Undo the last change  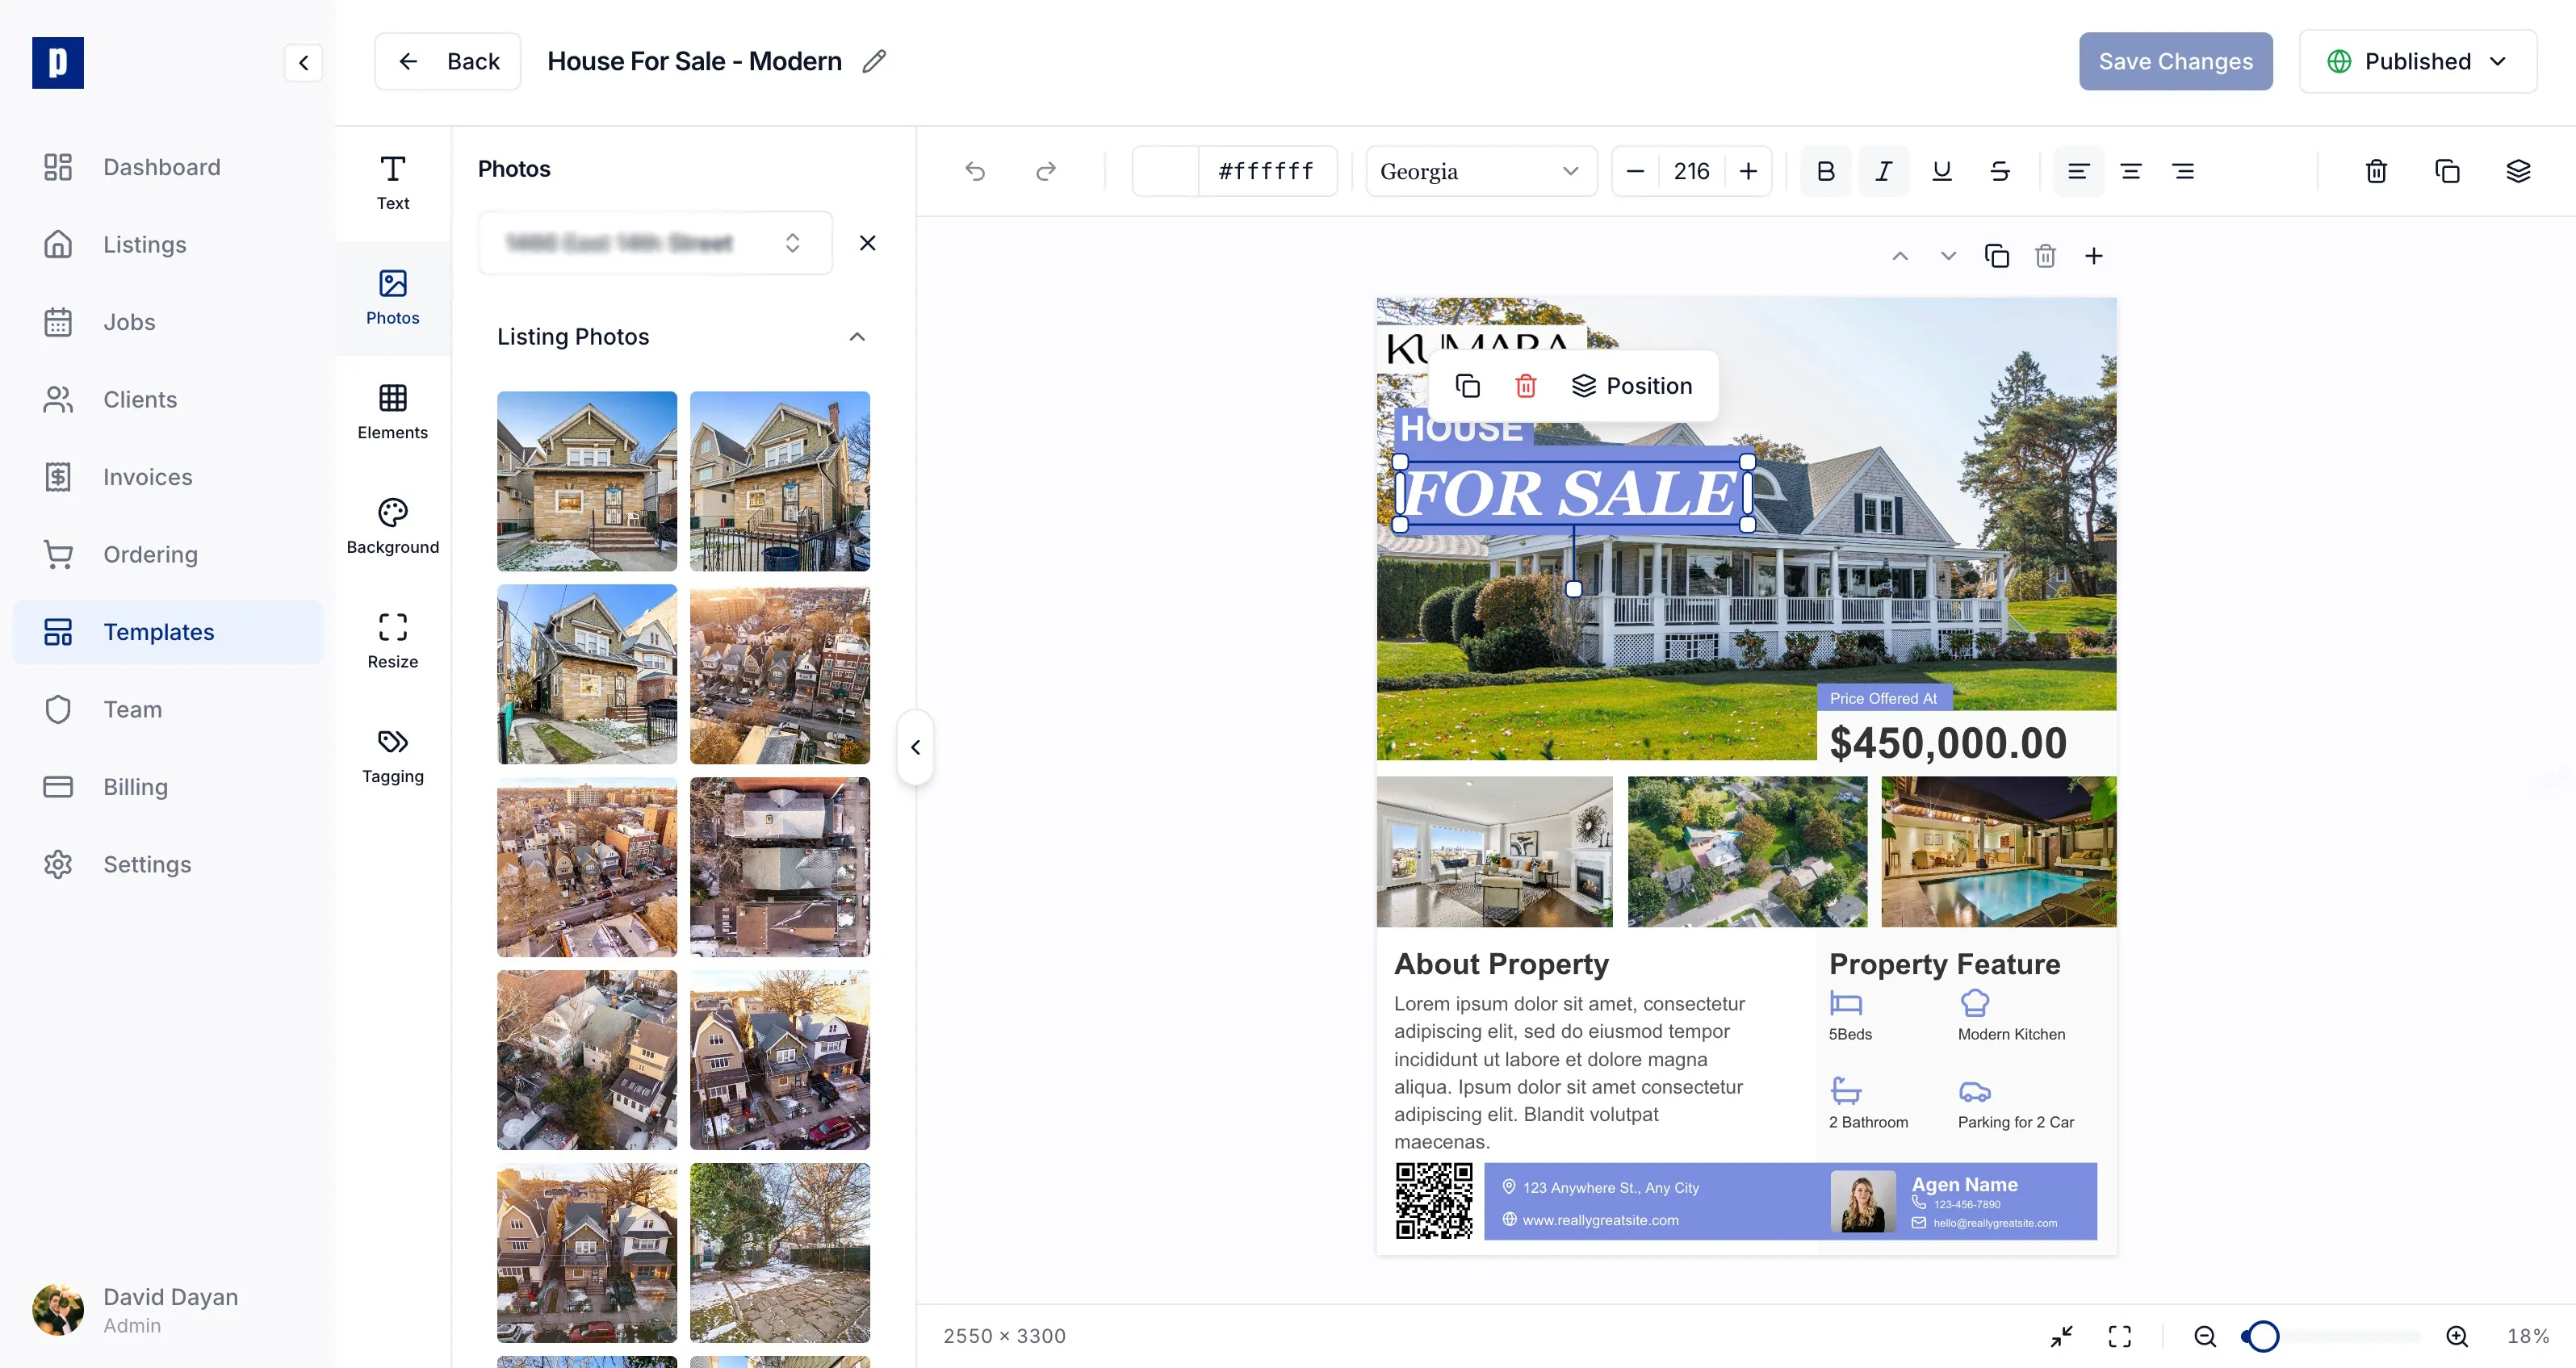coord(975,170)
